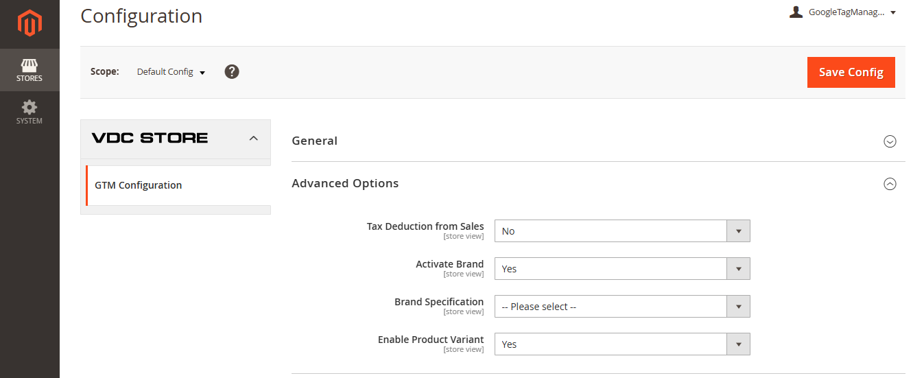Select the GTM Configuration tab
The height and width of the screenshot is (378, 924).
pos(138,185)
